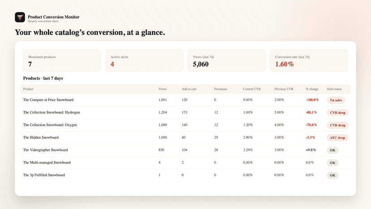Click the Views column header

pyautogui.click(x=163, y=89)
